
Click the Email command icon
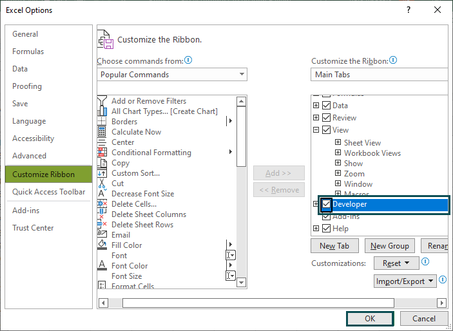(x=102, y=234)
